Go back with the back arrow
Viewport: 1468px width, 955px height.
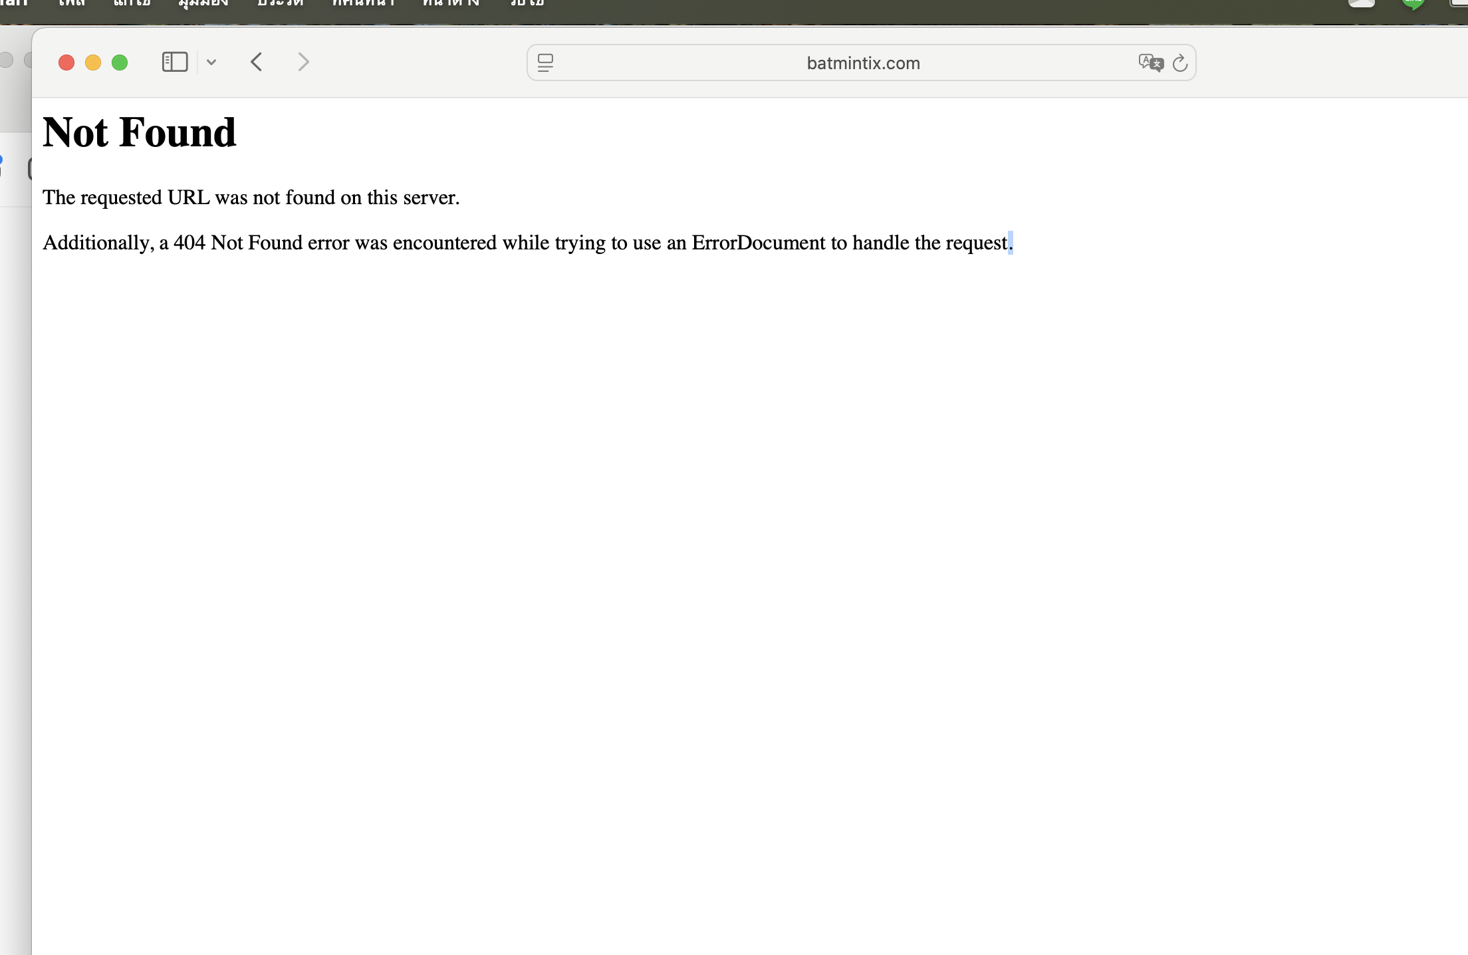257,63
